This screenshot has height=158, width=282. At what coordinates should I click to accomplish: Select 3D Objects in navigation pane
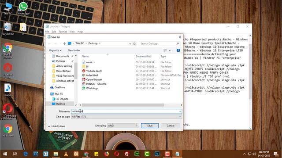point(62,99)
